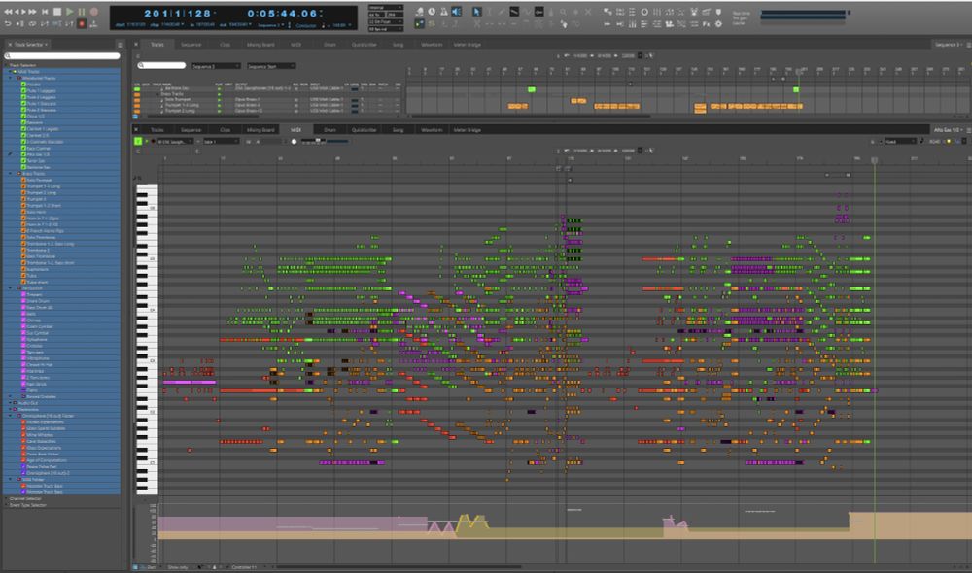Select the Pointer tool
Screen dimensions: 972x573
point(476,11)
